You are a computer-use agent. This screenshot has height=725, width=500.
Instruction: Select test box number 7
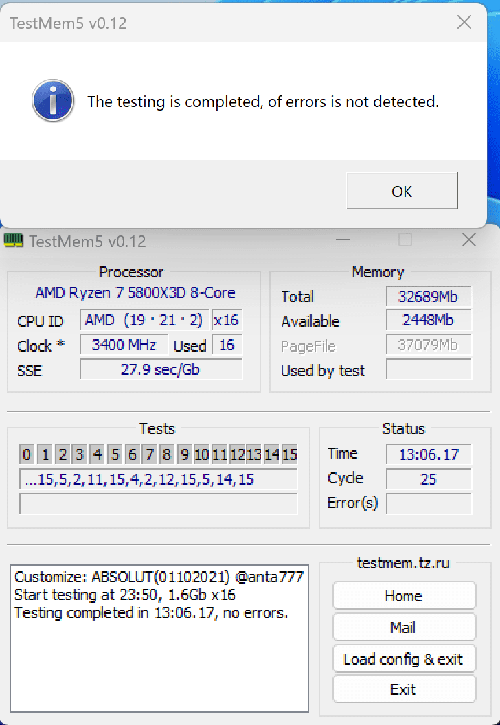[150, 454]
